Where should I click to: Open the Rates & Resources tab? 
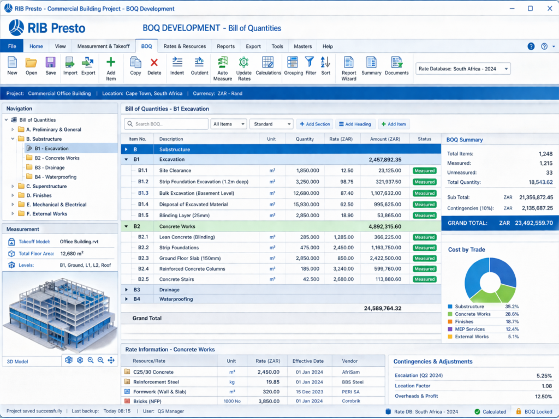coord(185,46)
